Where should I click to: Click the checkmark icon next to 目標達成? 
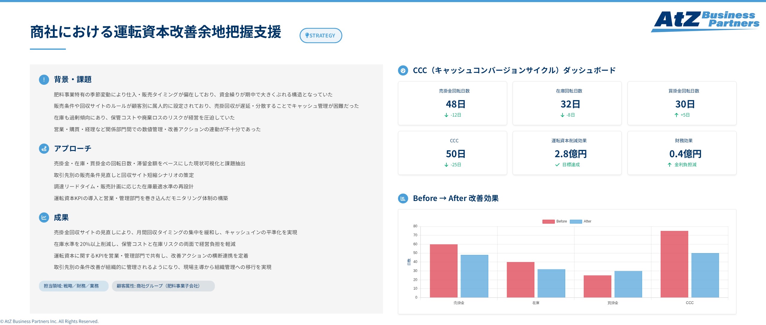click(557, 164)
